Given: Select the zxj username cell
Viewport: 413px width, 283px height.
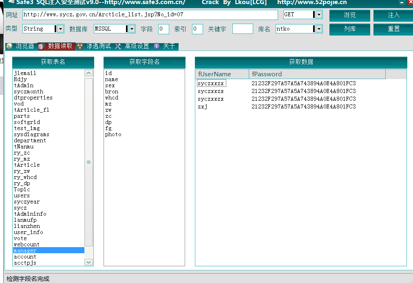Looking at the screenshot, I should (203, 107).
